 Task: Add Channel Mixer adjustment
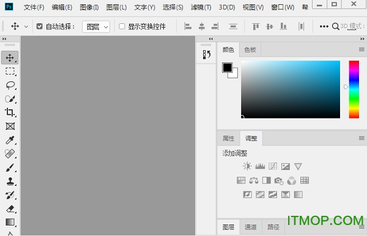[292, 180]
